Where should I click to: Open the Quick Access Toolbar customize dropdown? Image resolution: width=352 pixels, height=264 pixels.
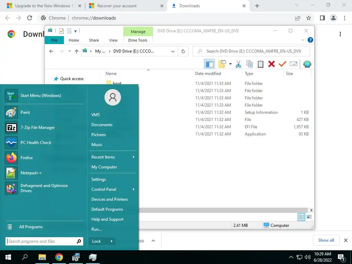pyautogui.click(x=75, y=31)
